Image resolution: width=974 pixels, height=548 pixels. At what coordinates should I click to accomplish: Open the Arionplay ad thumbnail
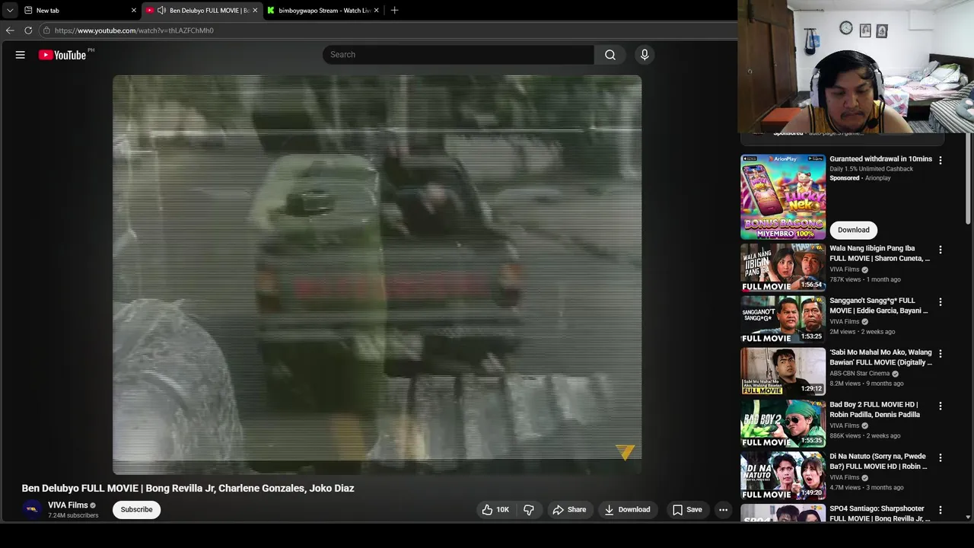click(783, 197)
